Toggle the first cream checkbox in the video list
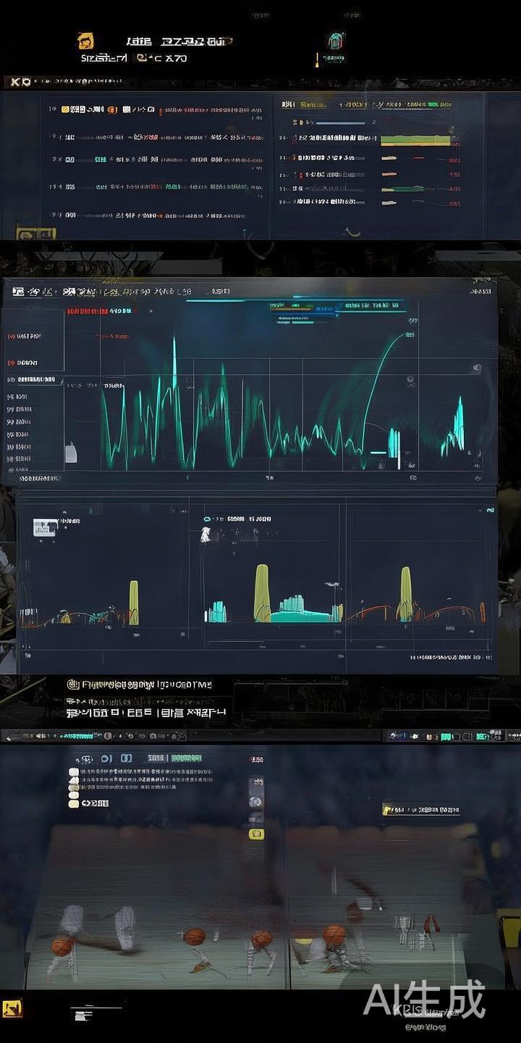 pos(73,772)
